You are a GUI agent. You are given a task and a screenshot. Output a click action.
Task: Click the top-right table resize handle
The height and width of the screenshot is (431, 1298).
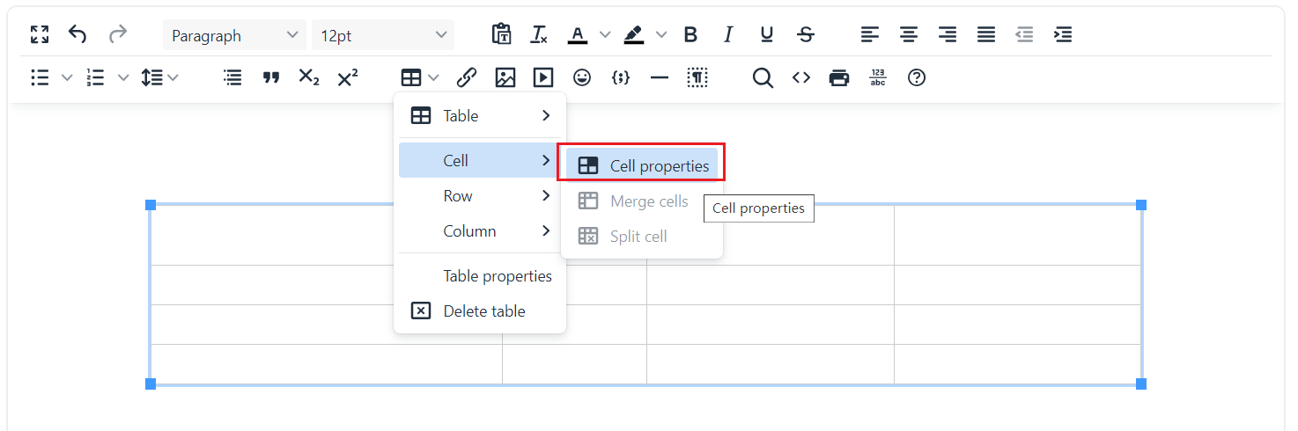pos(1141,205)
